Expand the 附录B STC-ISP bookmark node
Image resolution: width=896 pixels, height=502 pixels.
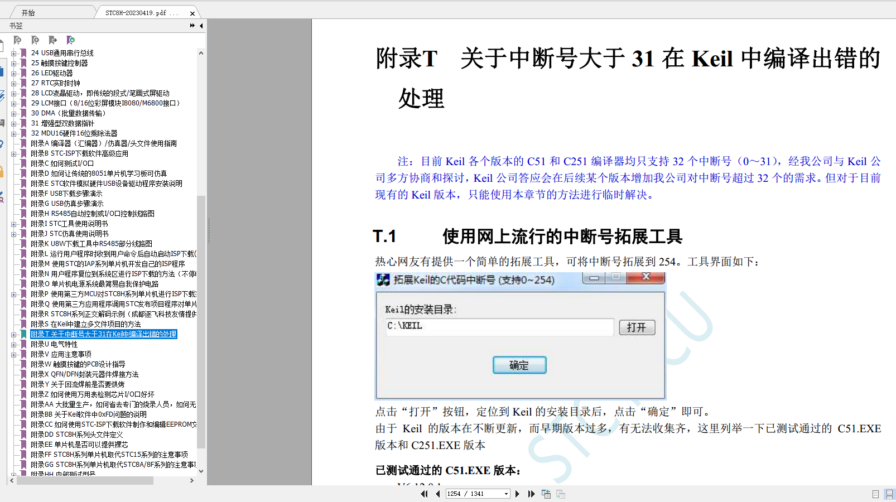click(x=13, y=154)
